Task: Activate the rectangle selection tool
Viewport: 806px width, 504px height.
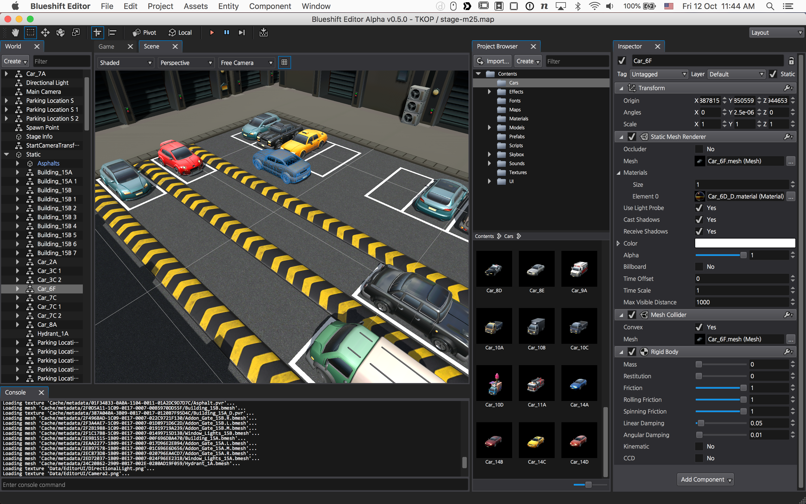Action: click(30, 32)
